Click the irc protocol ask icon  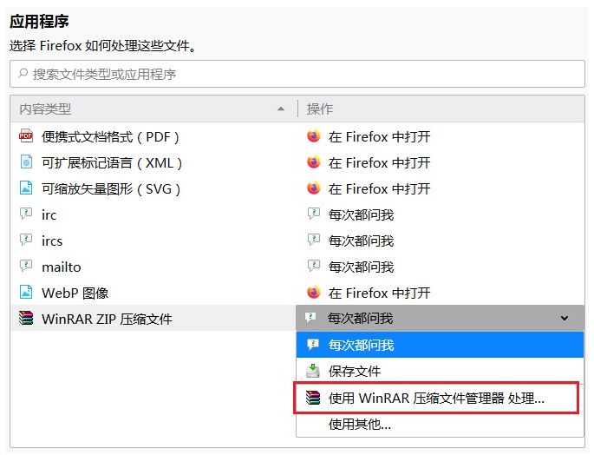26,214
